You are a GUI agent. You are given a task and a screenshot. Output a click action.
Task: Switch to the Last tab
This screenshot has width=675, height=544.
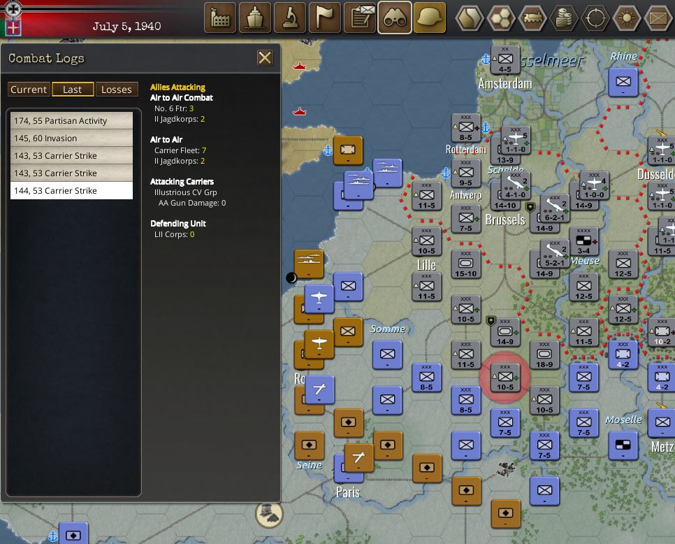[73, 90]
